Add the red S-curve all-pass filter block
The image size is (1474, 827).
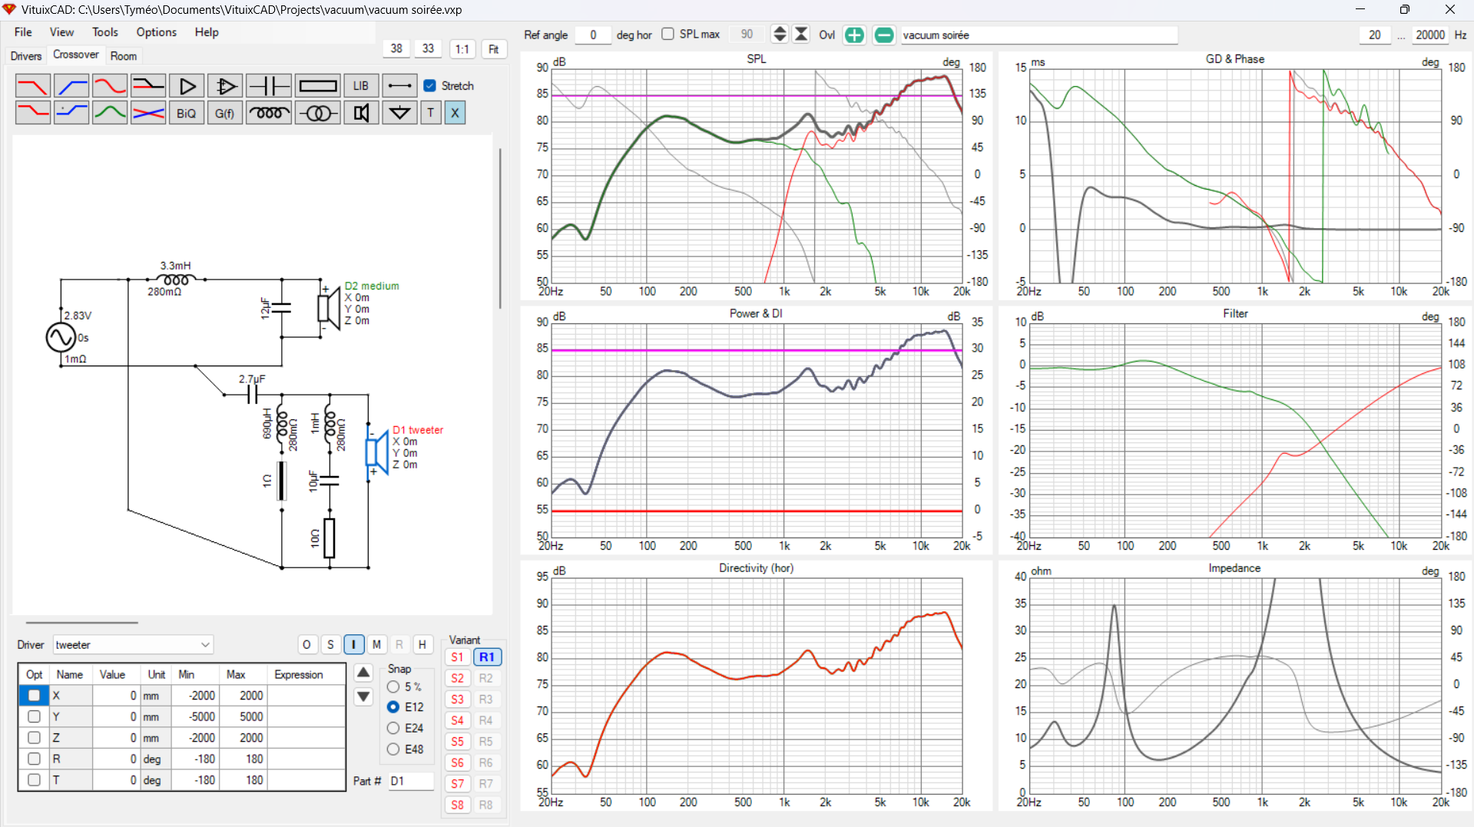(110, 86)
